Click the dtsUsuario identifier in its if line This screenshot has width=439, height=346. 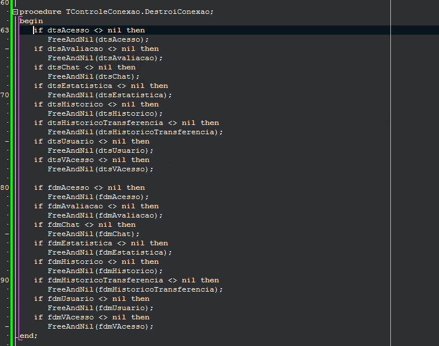71,141
